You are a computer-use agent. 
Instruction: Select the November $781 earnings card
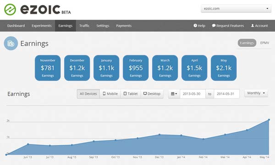[x=48, y=68]
